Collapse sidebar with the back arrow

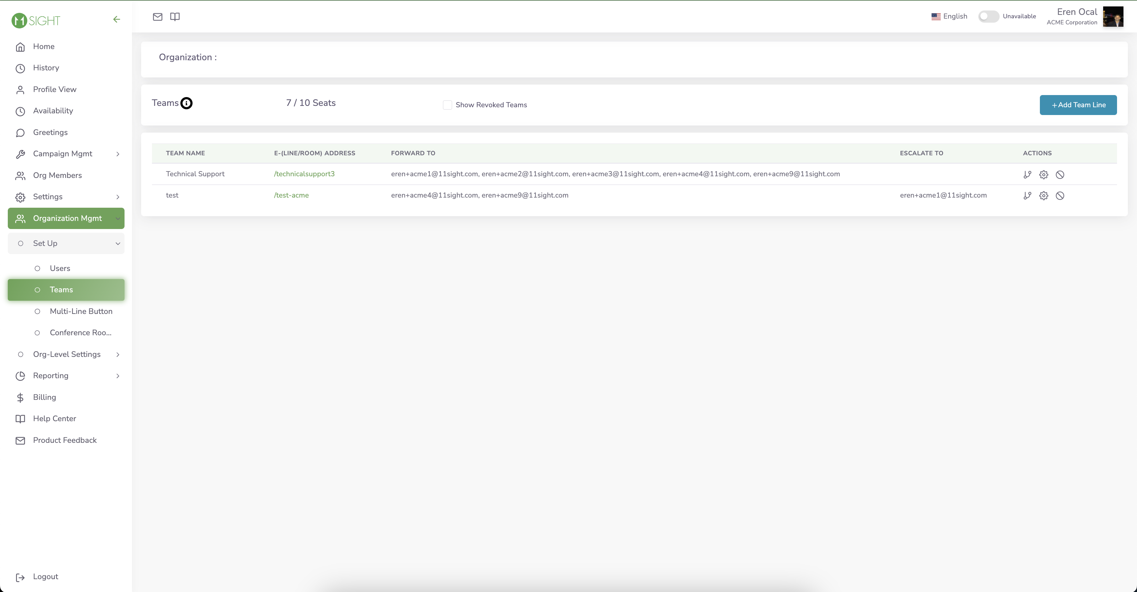coord(116,19)
